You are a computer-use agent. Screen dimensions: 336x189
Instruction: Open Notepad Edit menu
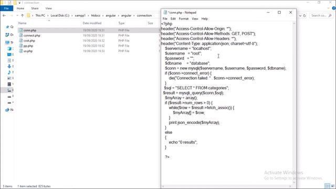[173, 19]
